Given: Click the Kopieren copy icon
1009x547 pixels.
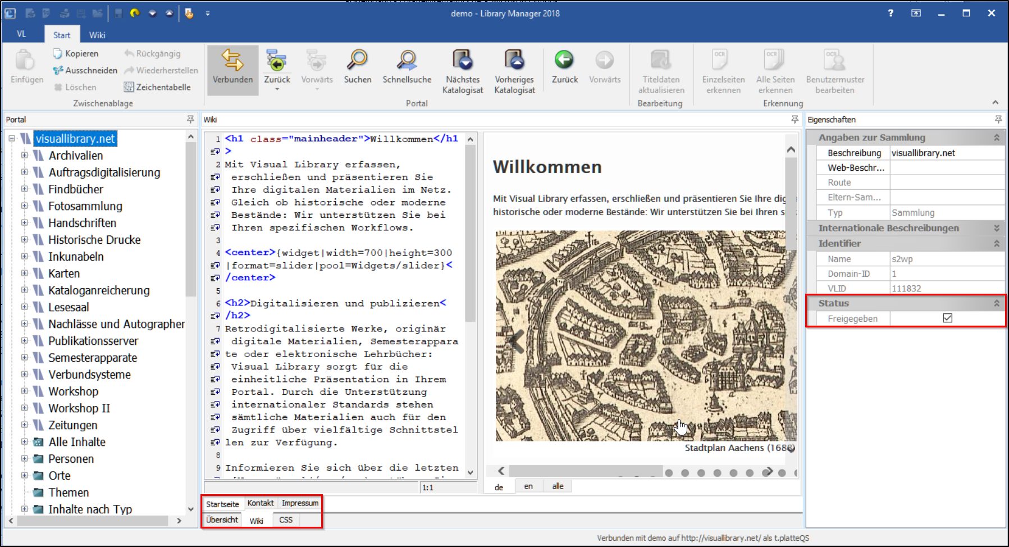Looking at the screenshot, I should pyautogui.click(x=57, y=53).
